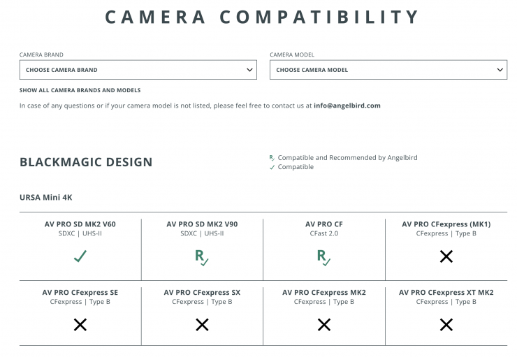517x357 pixels.
Task: Click the X mark under AV PRO CFexpress (MK1)
Action: tap(446, 256)
